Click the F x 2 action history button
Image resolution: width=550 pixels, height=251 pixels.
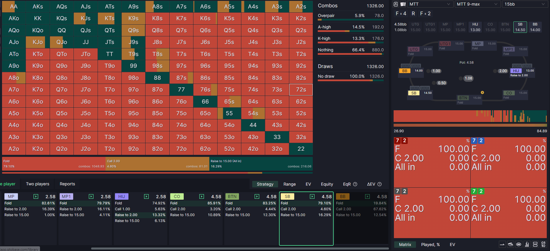click(x=425, y=13)
